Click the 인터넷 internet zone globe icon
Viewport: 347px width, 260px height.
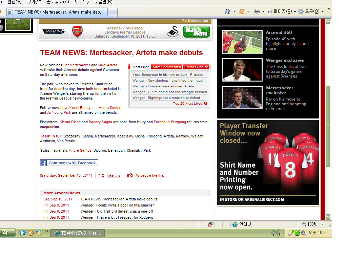tap(235, 224)
